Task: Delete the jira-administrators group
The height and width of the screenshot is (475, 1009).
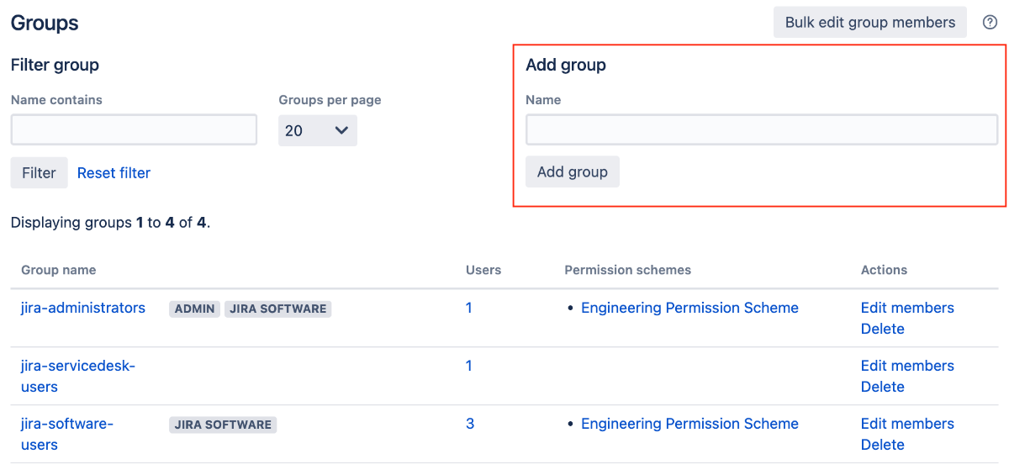Action: point(883,329)
